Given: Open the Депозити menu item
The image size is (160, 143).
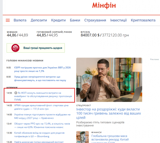Looking at the screenshot, I should pyautogui.click(x=39, y=20).
